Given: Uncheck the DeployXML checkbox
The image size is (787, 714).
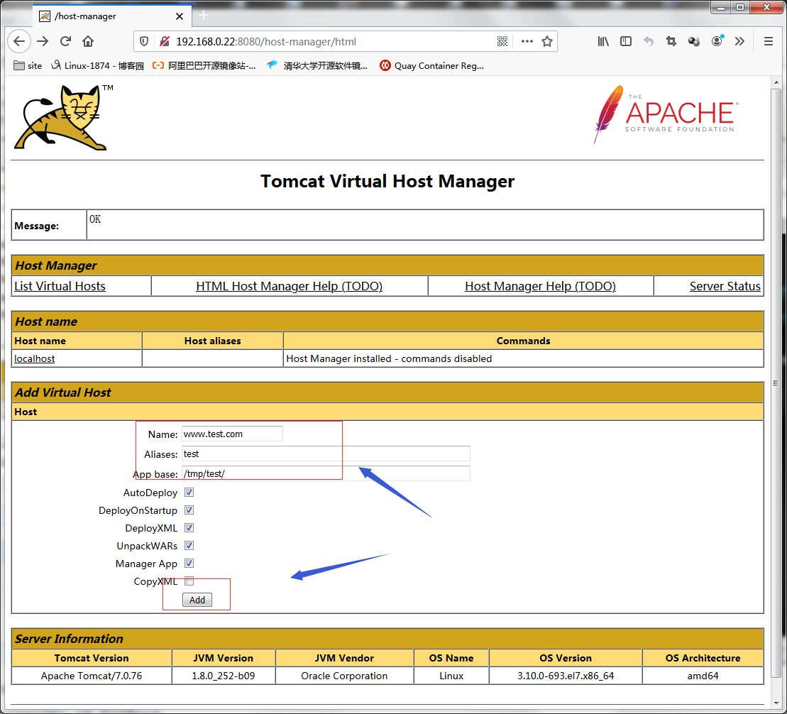Looking at the screenshot, I should point(189,528).
